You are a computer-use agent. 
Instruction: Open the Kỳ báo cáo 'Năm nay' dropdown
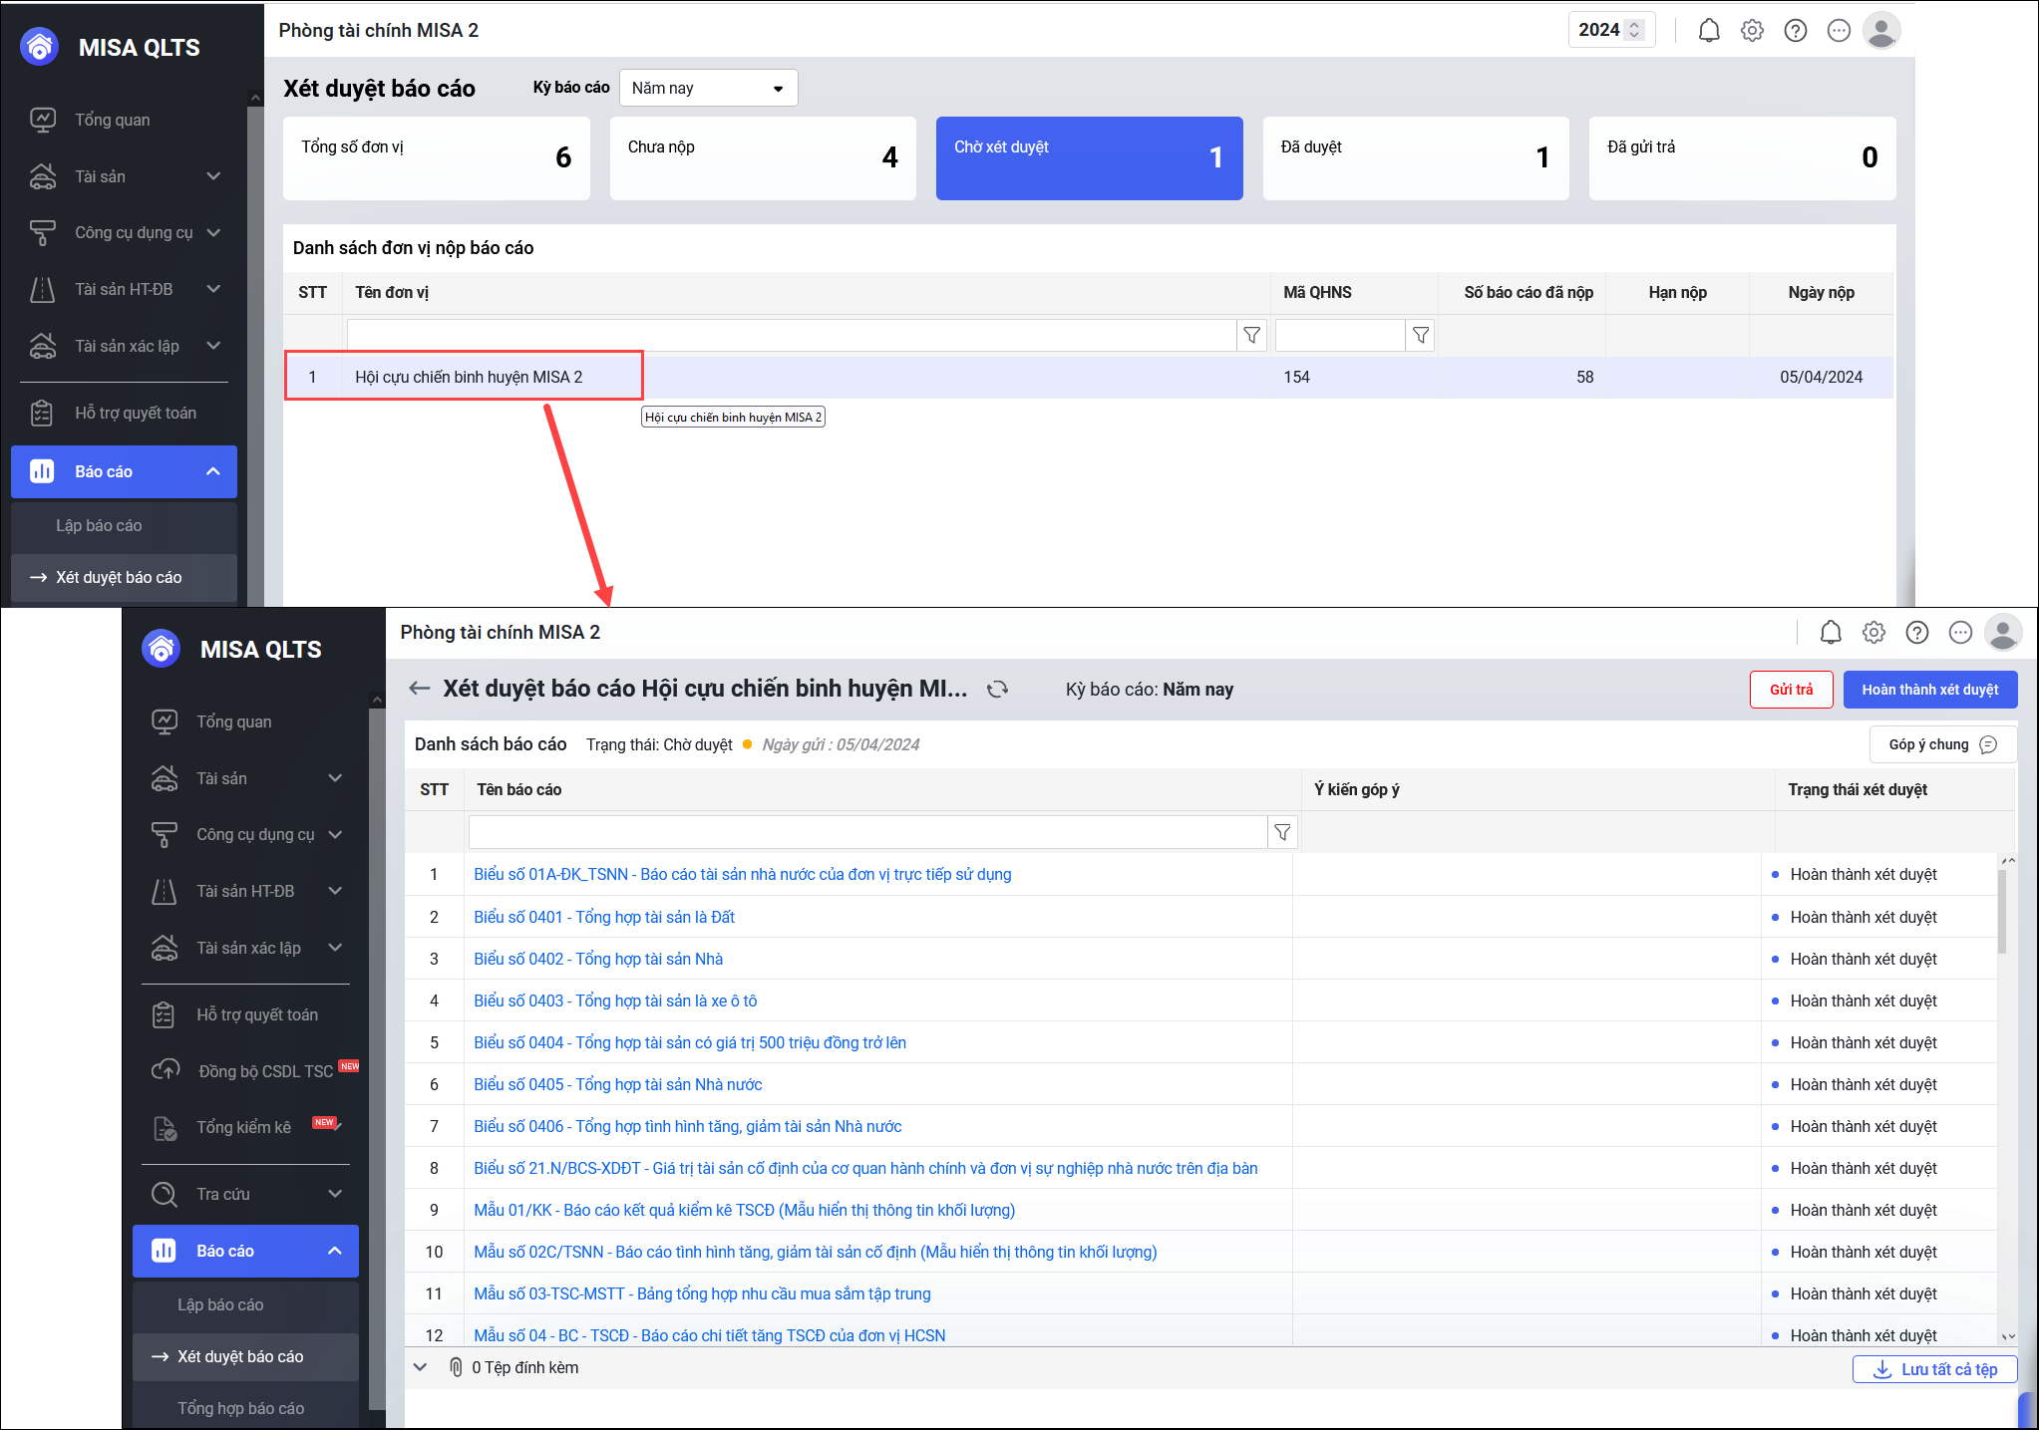click(708, 88)
